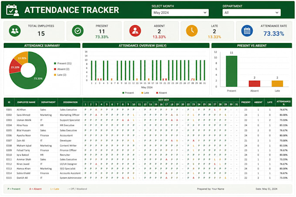Click the green Present bar labeled 11
Image resolution: width=296 pixels, height=197 pixels.
coord(232,71)
